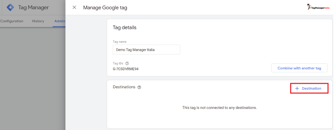Close the Manage Google tag panel
Image resolution: width=334 pixels, height=130 pixels.
tap(74, 8)
